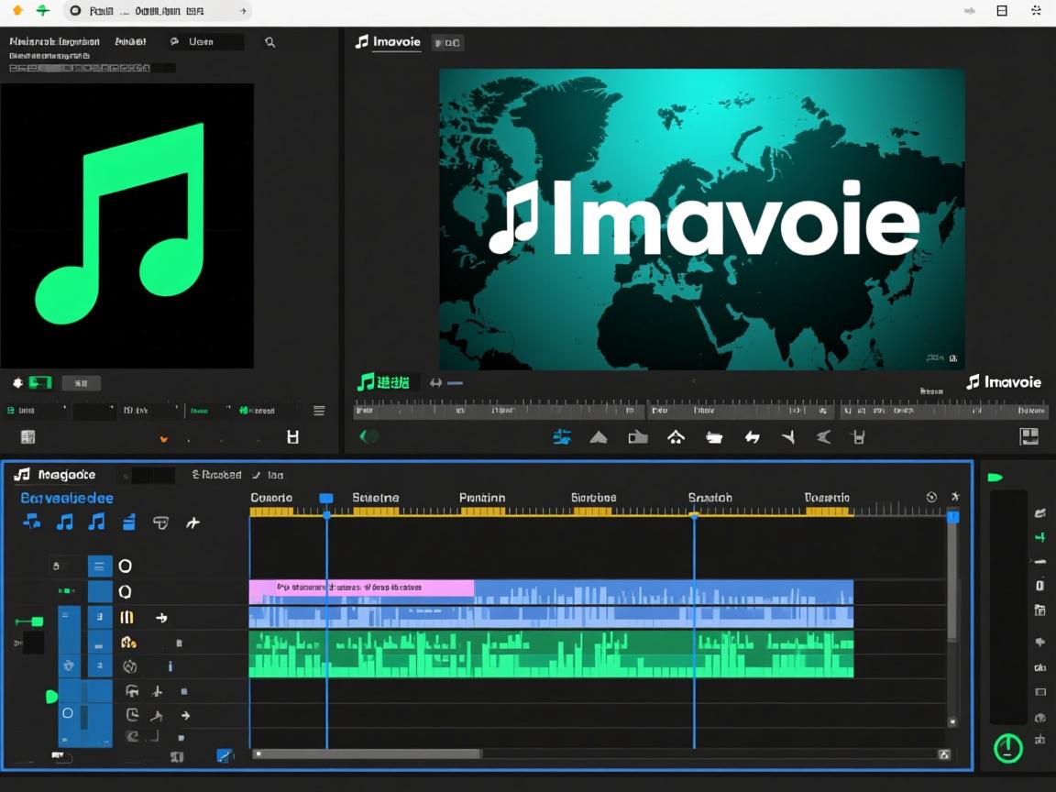Click the layout grid icon right of preview toolbar

[x=1028, y=436]
